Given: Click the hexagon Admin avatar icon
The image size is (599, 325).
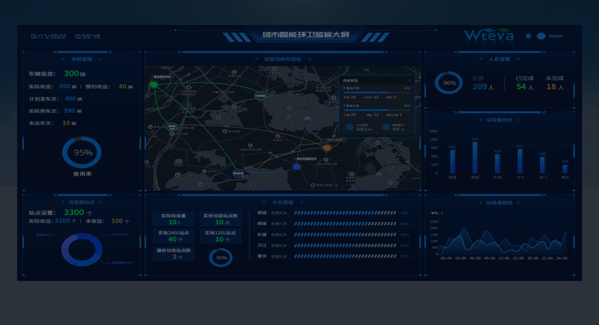Looking at the screenshot, I should tap(541, 36).
